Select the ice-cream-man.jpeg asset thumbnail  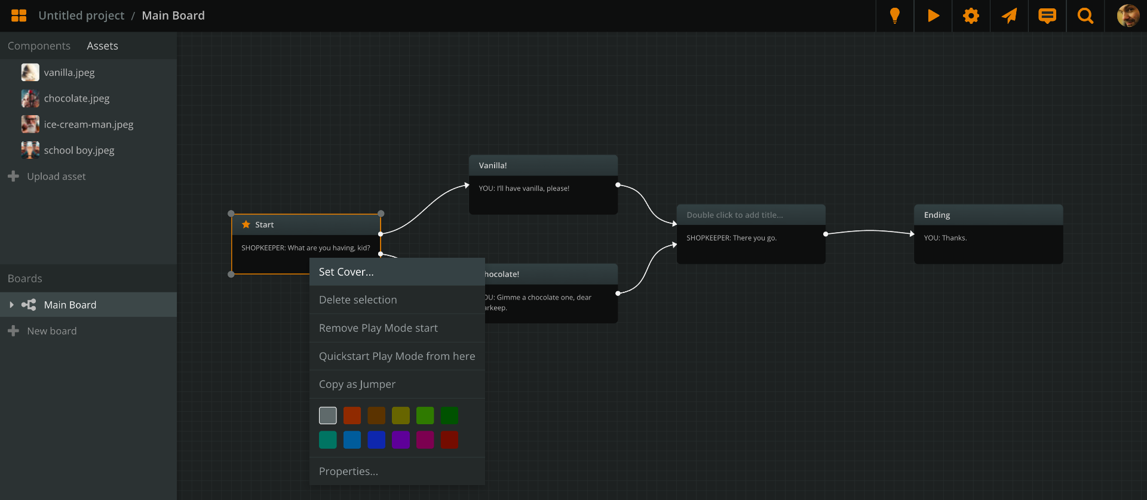[30, 124]
